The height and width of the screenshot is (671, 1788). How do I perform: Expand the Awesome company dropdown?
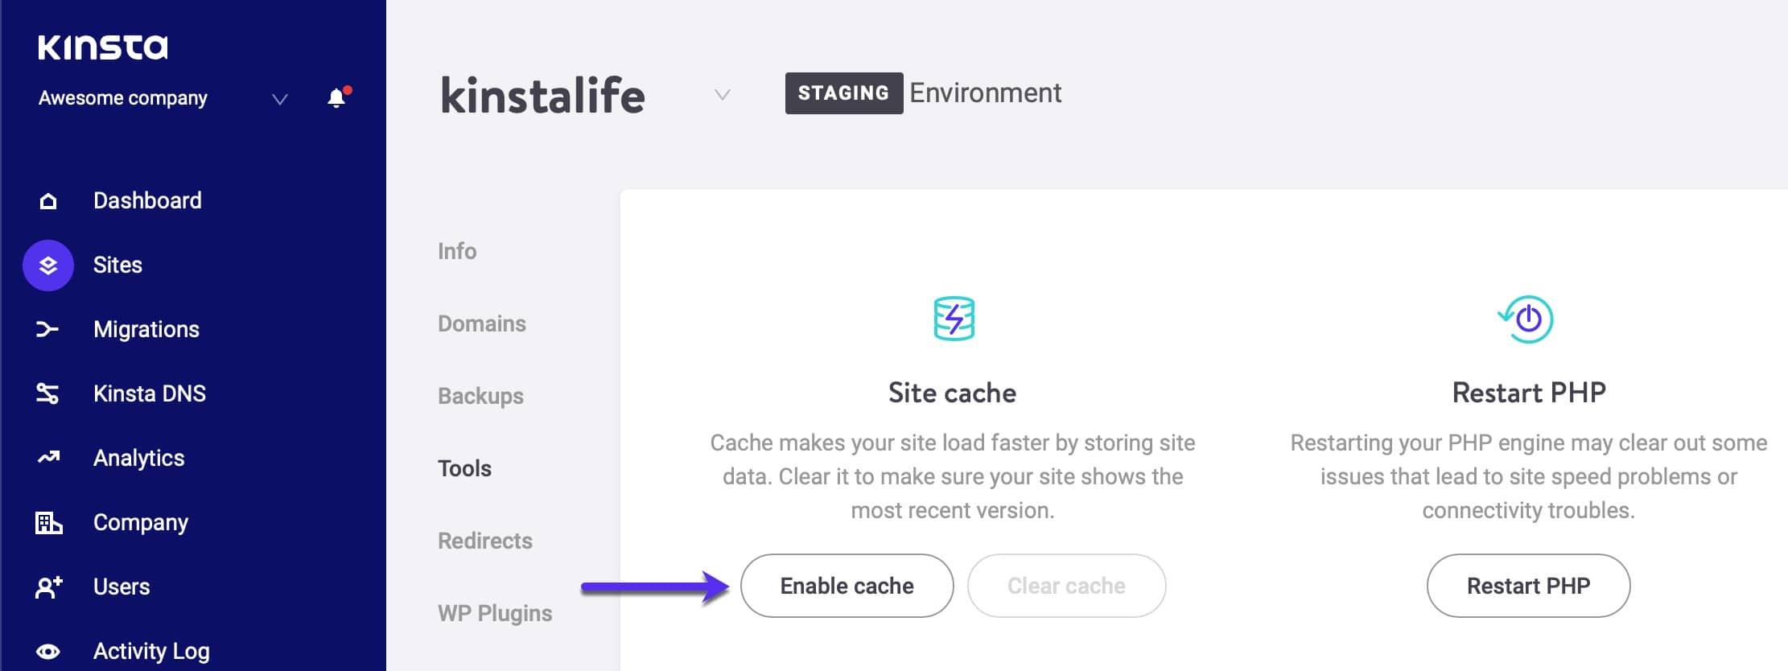279,99
